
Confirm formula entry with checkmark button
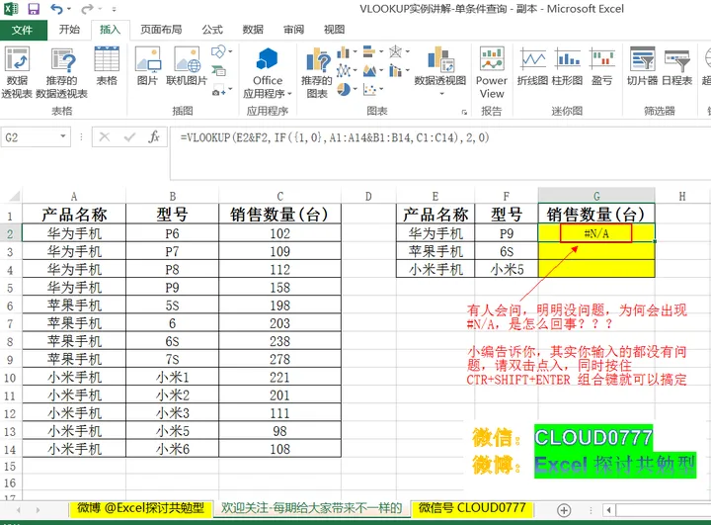[129, 136]
